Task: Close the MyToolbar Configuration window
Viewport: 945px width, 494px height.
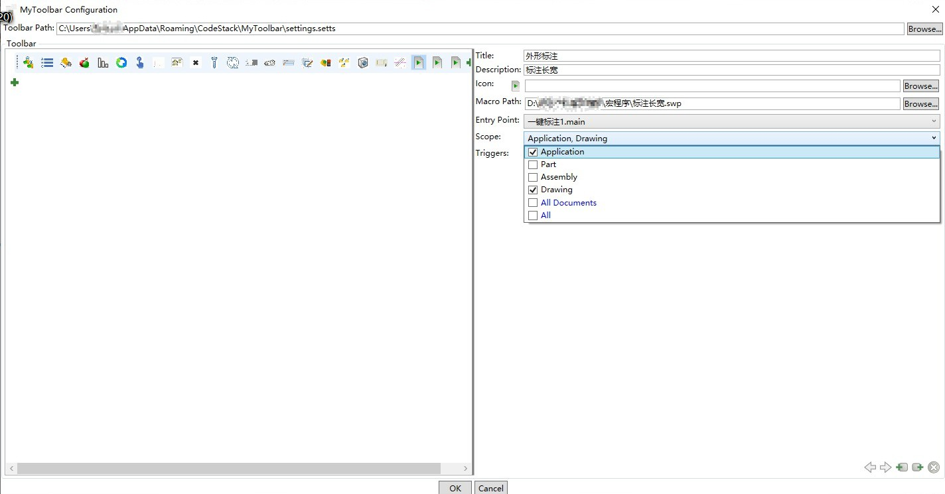Action: tap(934, 9)
